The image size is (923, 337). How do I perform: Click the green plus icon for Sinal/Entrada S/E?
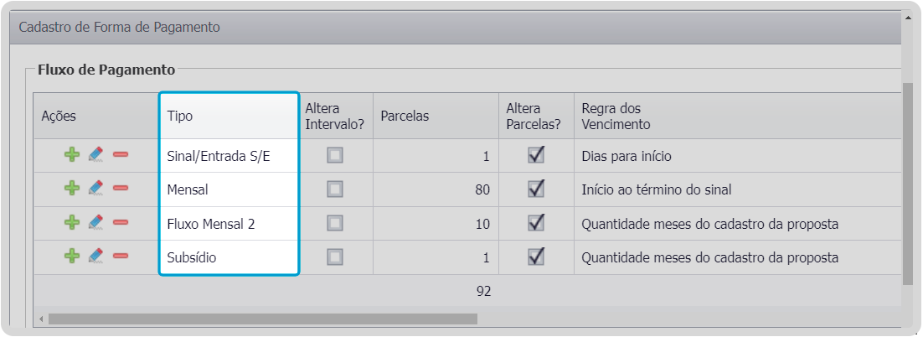pyautogui.click(x=72, y=155)
